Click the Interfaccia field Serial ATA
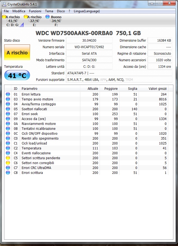 (x=89, y=54)
